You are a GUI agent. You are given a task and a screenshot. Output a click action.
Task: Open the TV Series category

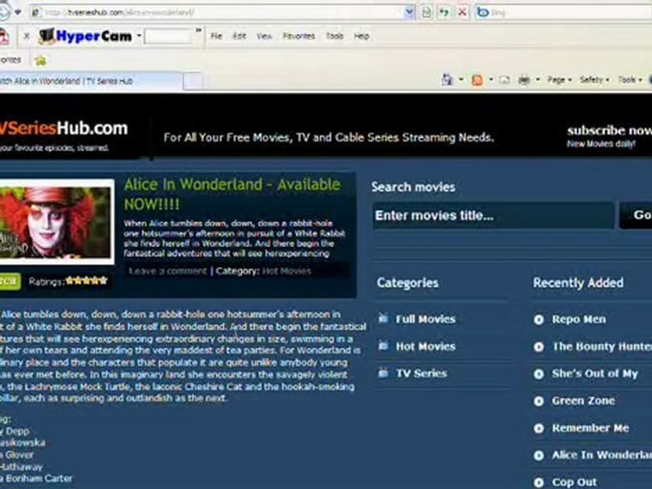pyautogui.click(x=421, y=373)
